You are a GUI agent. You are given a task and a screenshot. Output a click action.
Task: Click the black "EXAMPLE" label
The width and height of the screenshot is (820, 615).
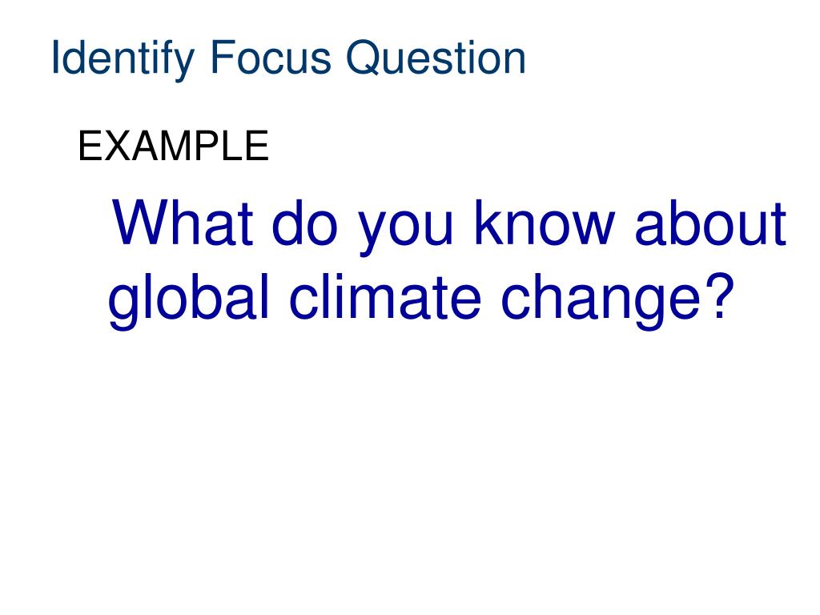(173, 146)
